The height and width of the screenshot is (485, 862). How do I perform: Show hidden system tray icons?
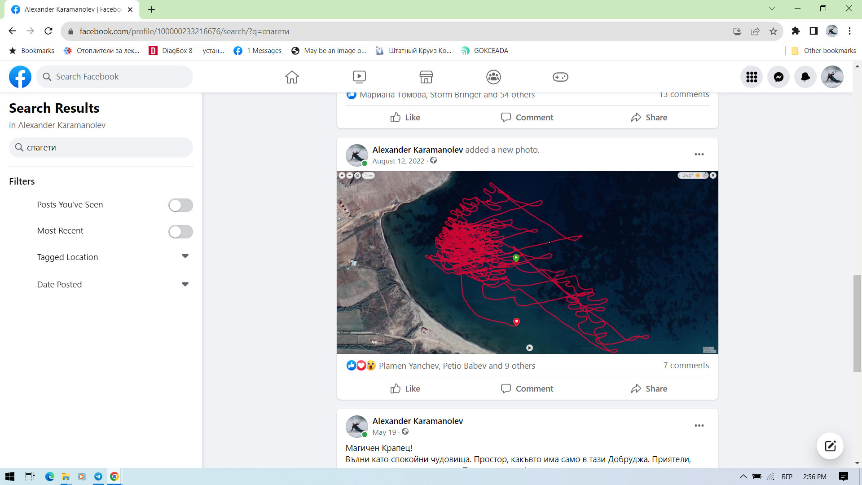(743, 476)
